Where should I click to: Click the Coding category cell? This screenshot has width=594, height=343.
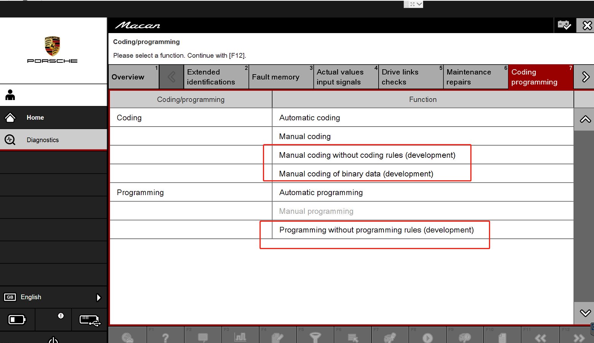click(x=191, y=118)
